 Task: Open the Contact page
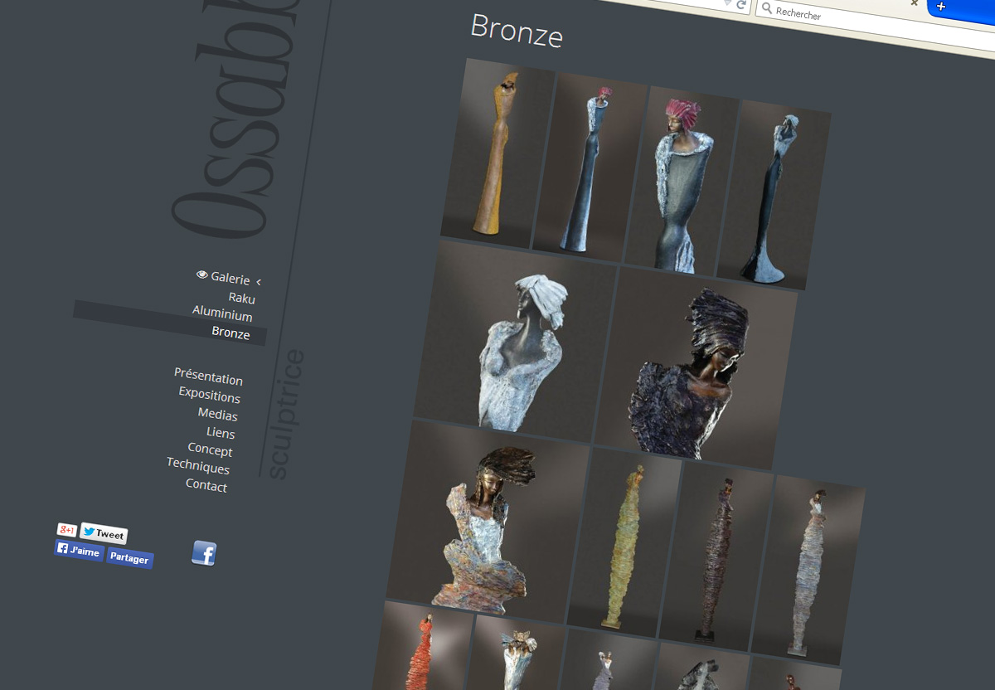(x=206, y=485)
